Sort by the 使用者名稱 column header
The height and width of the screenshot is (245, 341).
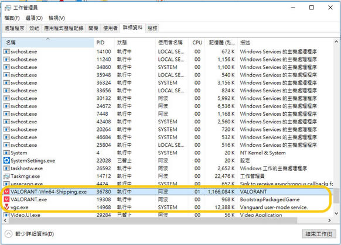pyautogui.click(x=172, y=43)
